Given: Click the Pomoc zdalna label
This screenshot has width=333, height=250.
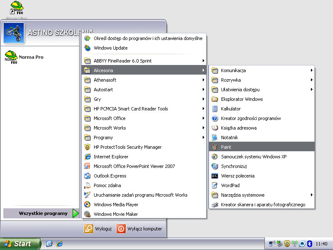Looking at the screenshot, I should pos(107,185).
